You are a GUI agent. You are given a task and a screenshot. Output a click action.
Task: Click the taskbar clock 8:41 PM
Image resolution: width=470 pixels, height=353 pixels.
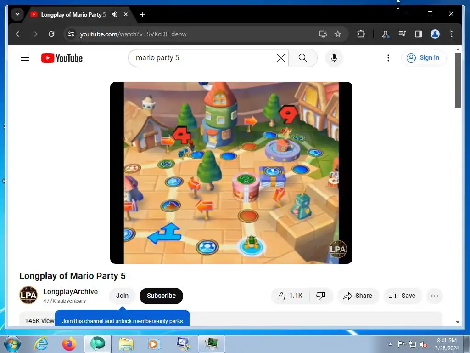pyautogui.click(x=447, y=344)
